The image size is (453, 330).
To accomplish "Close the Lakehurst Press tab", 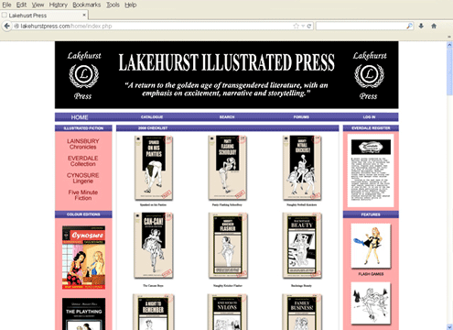I will point(84,15).
